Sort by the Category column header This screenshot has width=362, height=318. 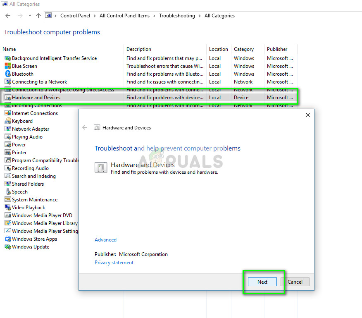coord(243,49)
